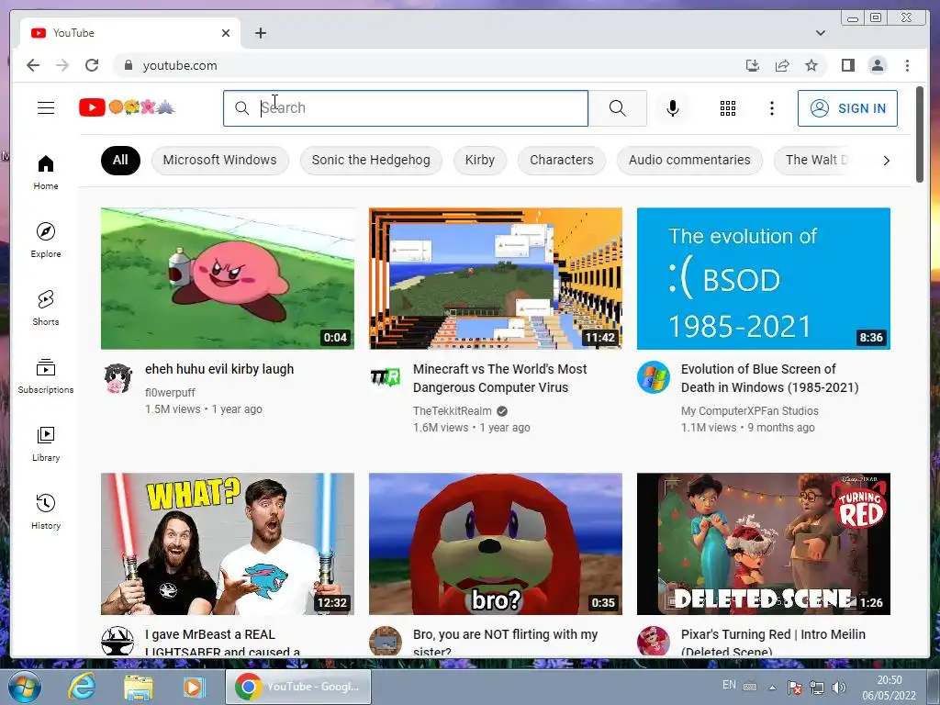Close the YouTube browser tab
The height and width of the screenshot is (705, 940).
[x=226, y=33]
